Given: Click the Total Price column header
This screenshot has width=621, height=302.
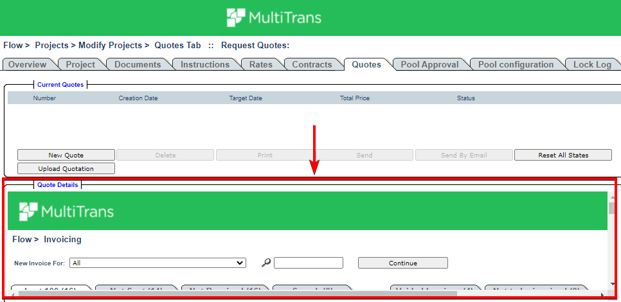Looking at the screenshot, I should [354, 98].
